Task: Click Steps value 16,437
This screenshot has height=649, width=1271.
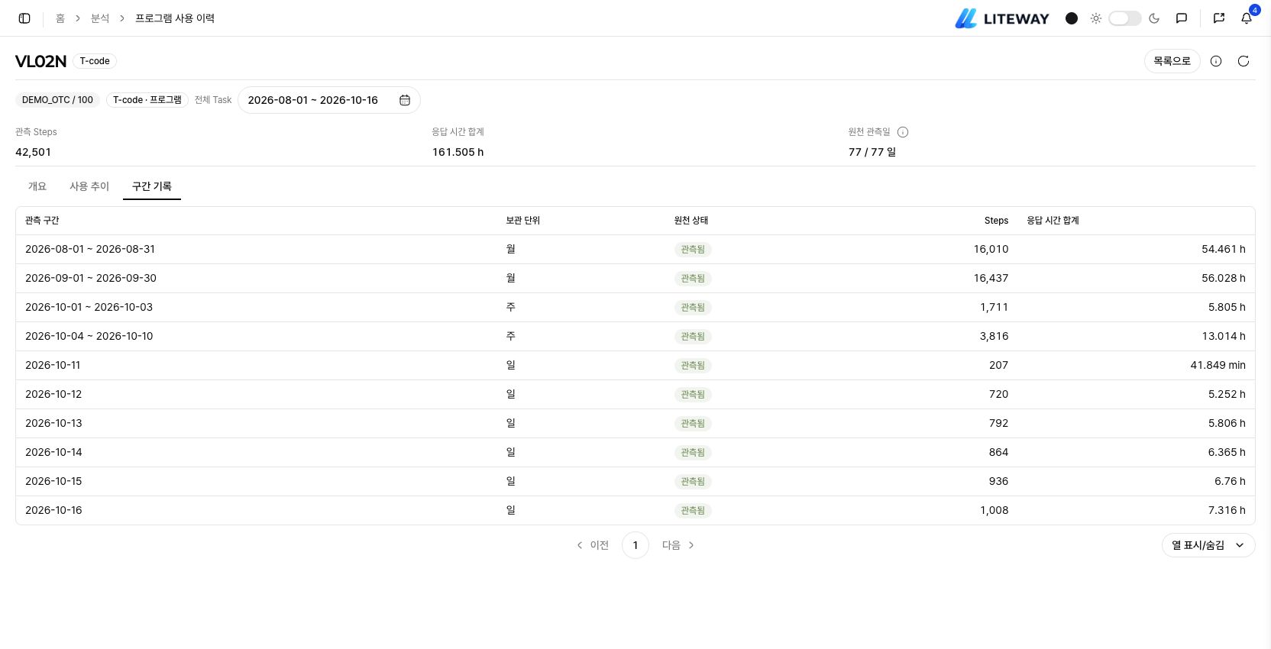Action: [991, 279]
